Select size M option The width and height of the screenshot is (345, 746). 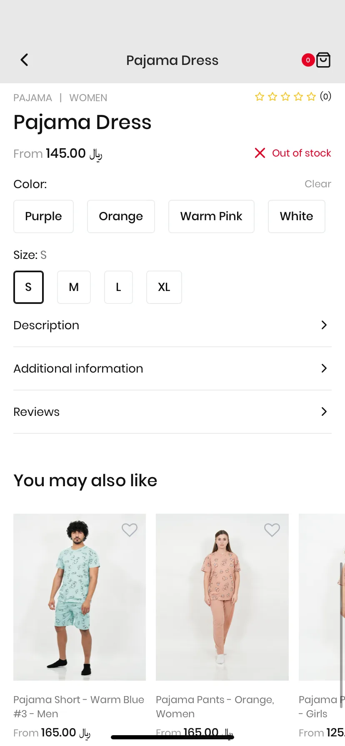click(74, 287)
